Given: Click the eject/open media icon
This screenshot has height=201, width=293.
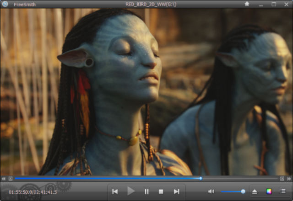Looking at the screenshot, I should click(255, 191).
